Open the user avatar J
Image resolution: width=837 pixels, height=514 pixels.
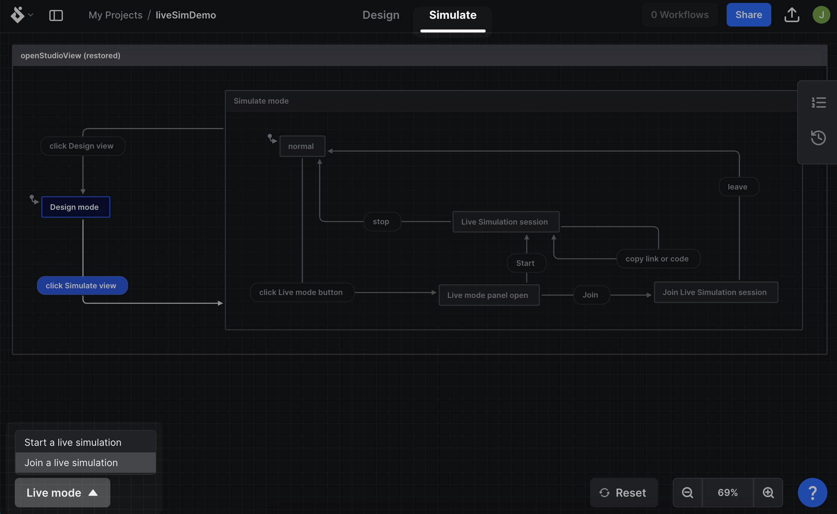(x=821, y=15)
